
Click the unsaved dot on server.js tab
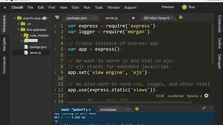[133, 18]
